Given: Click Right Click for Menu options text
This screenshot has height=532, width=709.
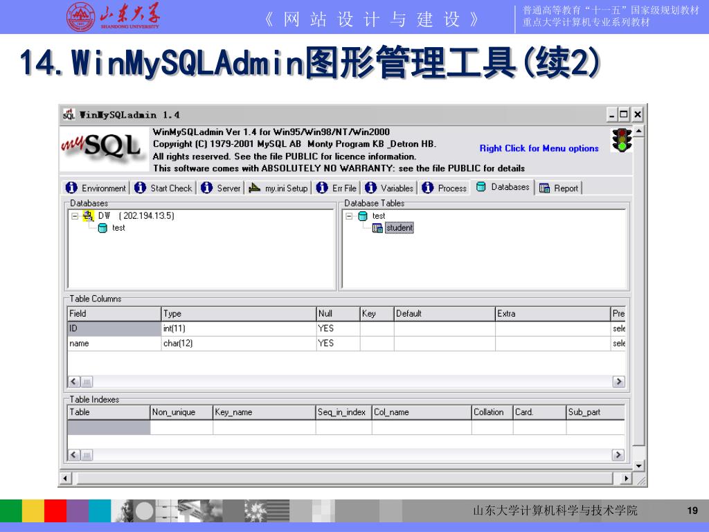Looking at the screenshot, I should 539,148.
